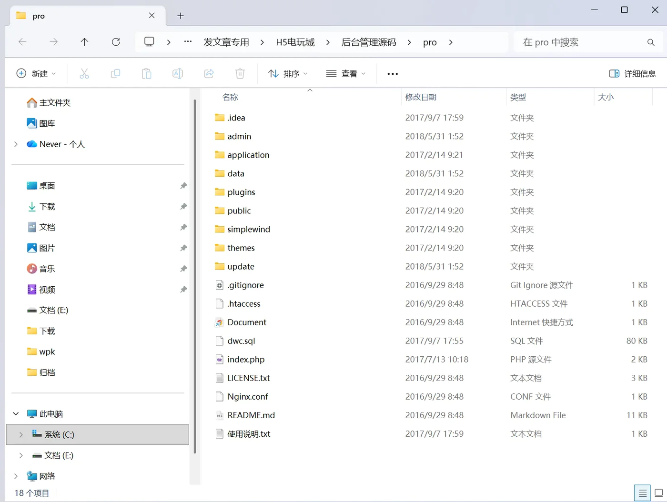Open the 查看 view dropdown
Image resolution: width=667 pixels, height=502 pixels.
tap(346, 73)
